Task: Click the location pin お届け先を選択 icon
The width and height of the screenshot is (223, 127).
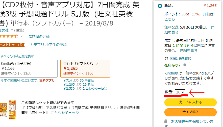Action: click(x=166, y=58)
